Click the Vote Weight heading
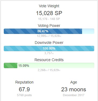 pyautogui.click(x=49, y=6)
